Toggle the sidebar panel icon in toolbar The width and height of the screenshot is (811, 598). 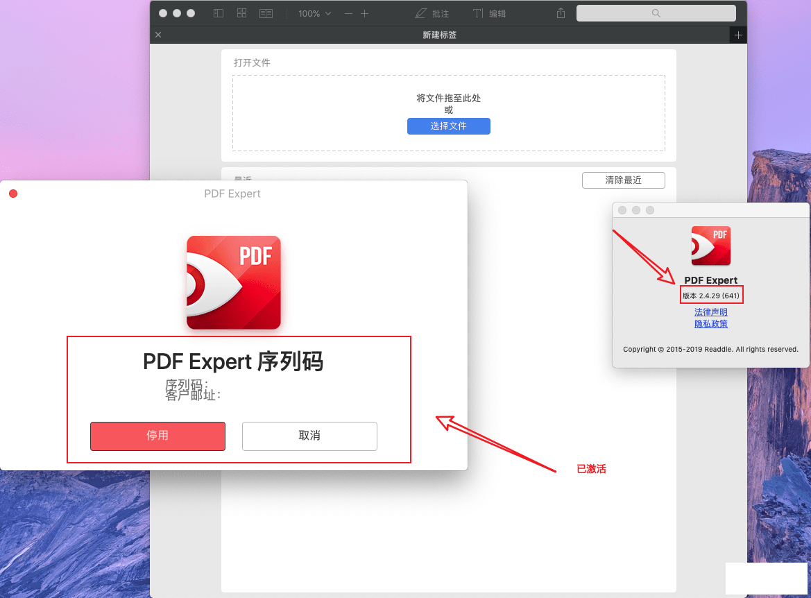(219, 13)
